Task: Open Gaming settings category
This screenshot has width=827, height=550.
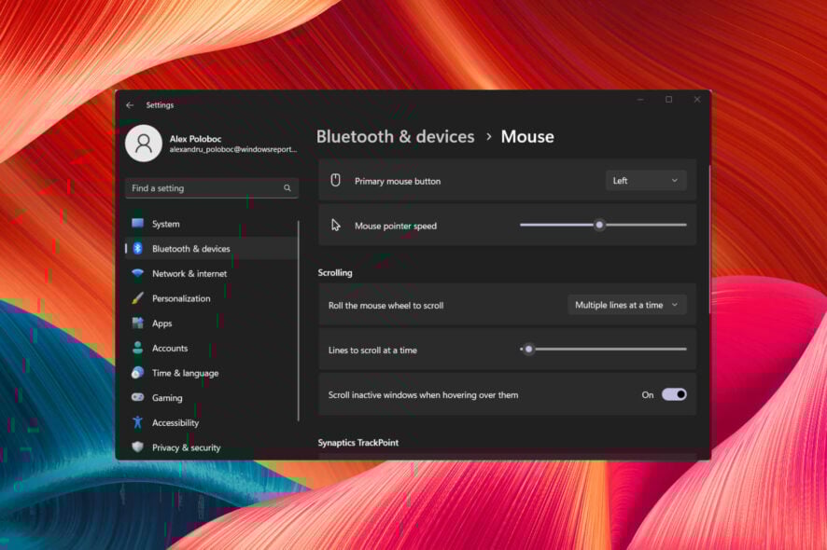Action: 211,397
